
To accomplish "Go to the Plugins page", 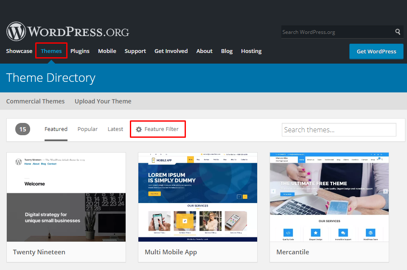I will (80, 51).
